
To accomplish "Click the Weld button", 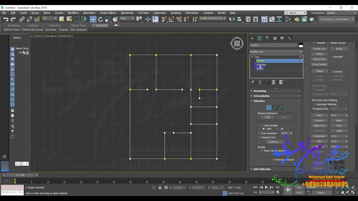I will pos(319,115).
